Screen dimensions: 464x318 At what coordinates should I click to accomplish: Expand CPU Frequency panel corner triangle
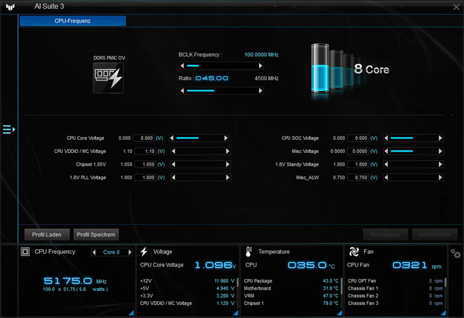click(131, 313)
